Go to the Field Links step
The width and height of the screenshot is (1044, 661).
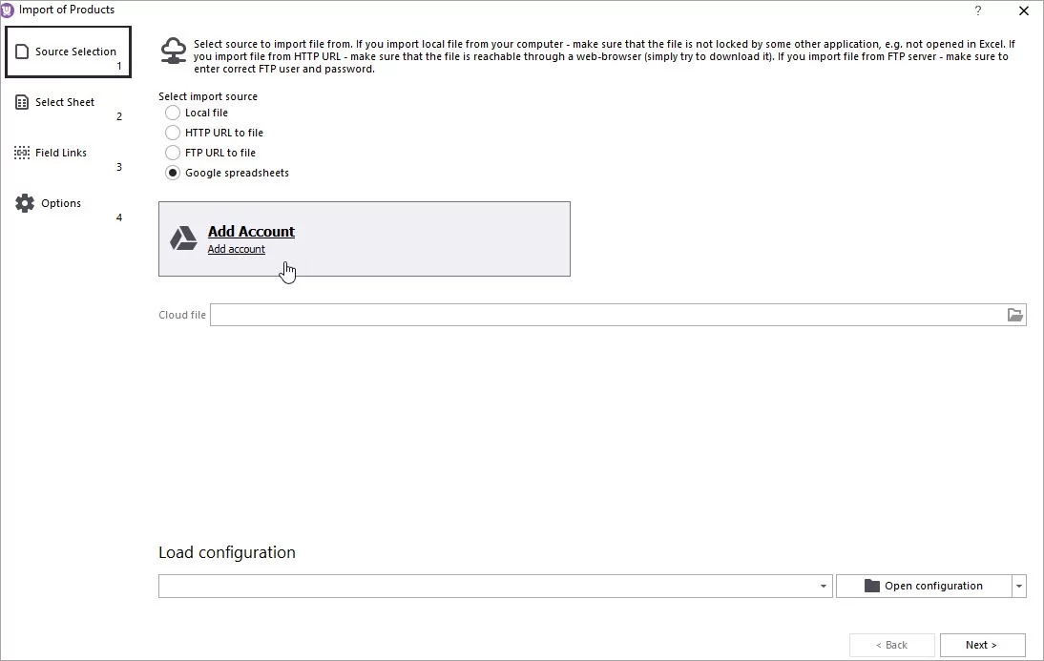coord(62,152)
